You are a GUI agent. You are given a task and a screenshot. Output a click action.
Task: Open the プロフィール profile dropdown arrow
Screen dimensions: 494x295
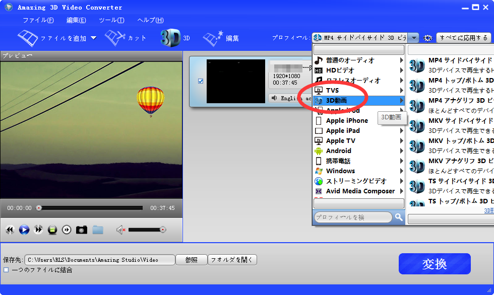(414, 38)
